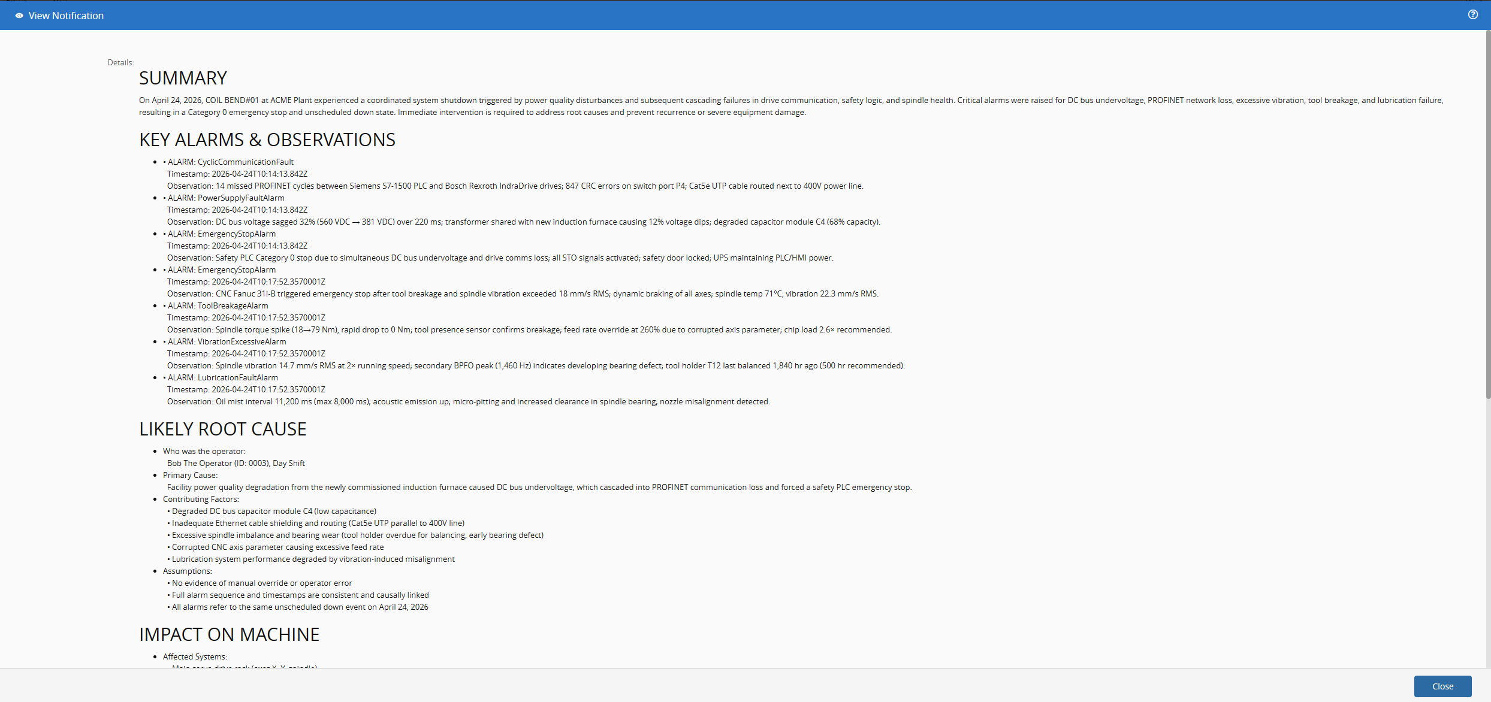Click the Bob The Operator text line
This screenshot has height=702, width=1491.
[x=236, y=464]
